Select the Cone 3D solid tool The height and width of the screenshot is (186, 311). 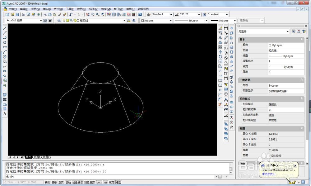(231, 42)
